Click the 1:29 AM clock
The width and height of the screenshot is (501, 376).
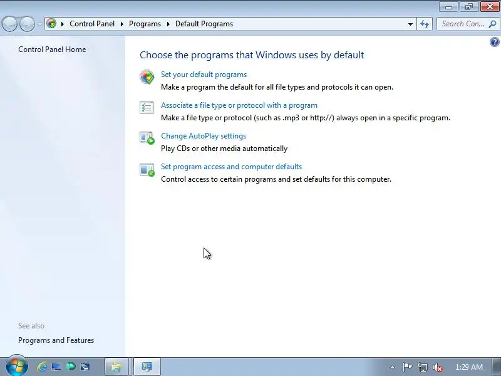[469, 367]
